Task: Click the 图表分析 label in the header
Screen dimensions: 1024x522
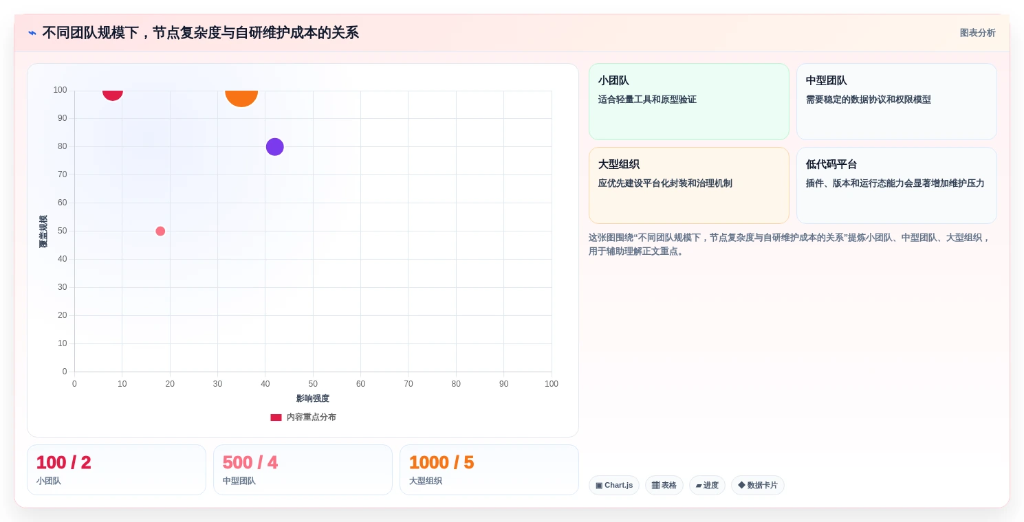Action: [x=977, y=33]
